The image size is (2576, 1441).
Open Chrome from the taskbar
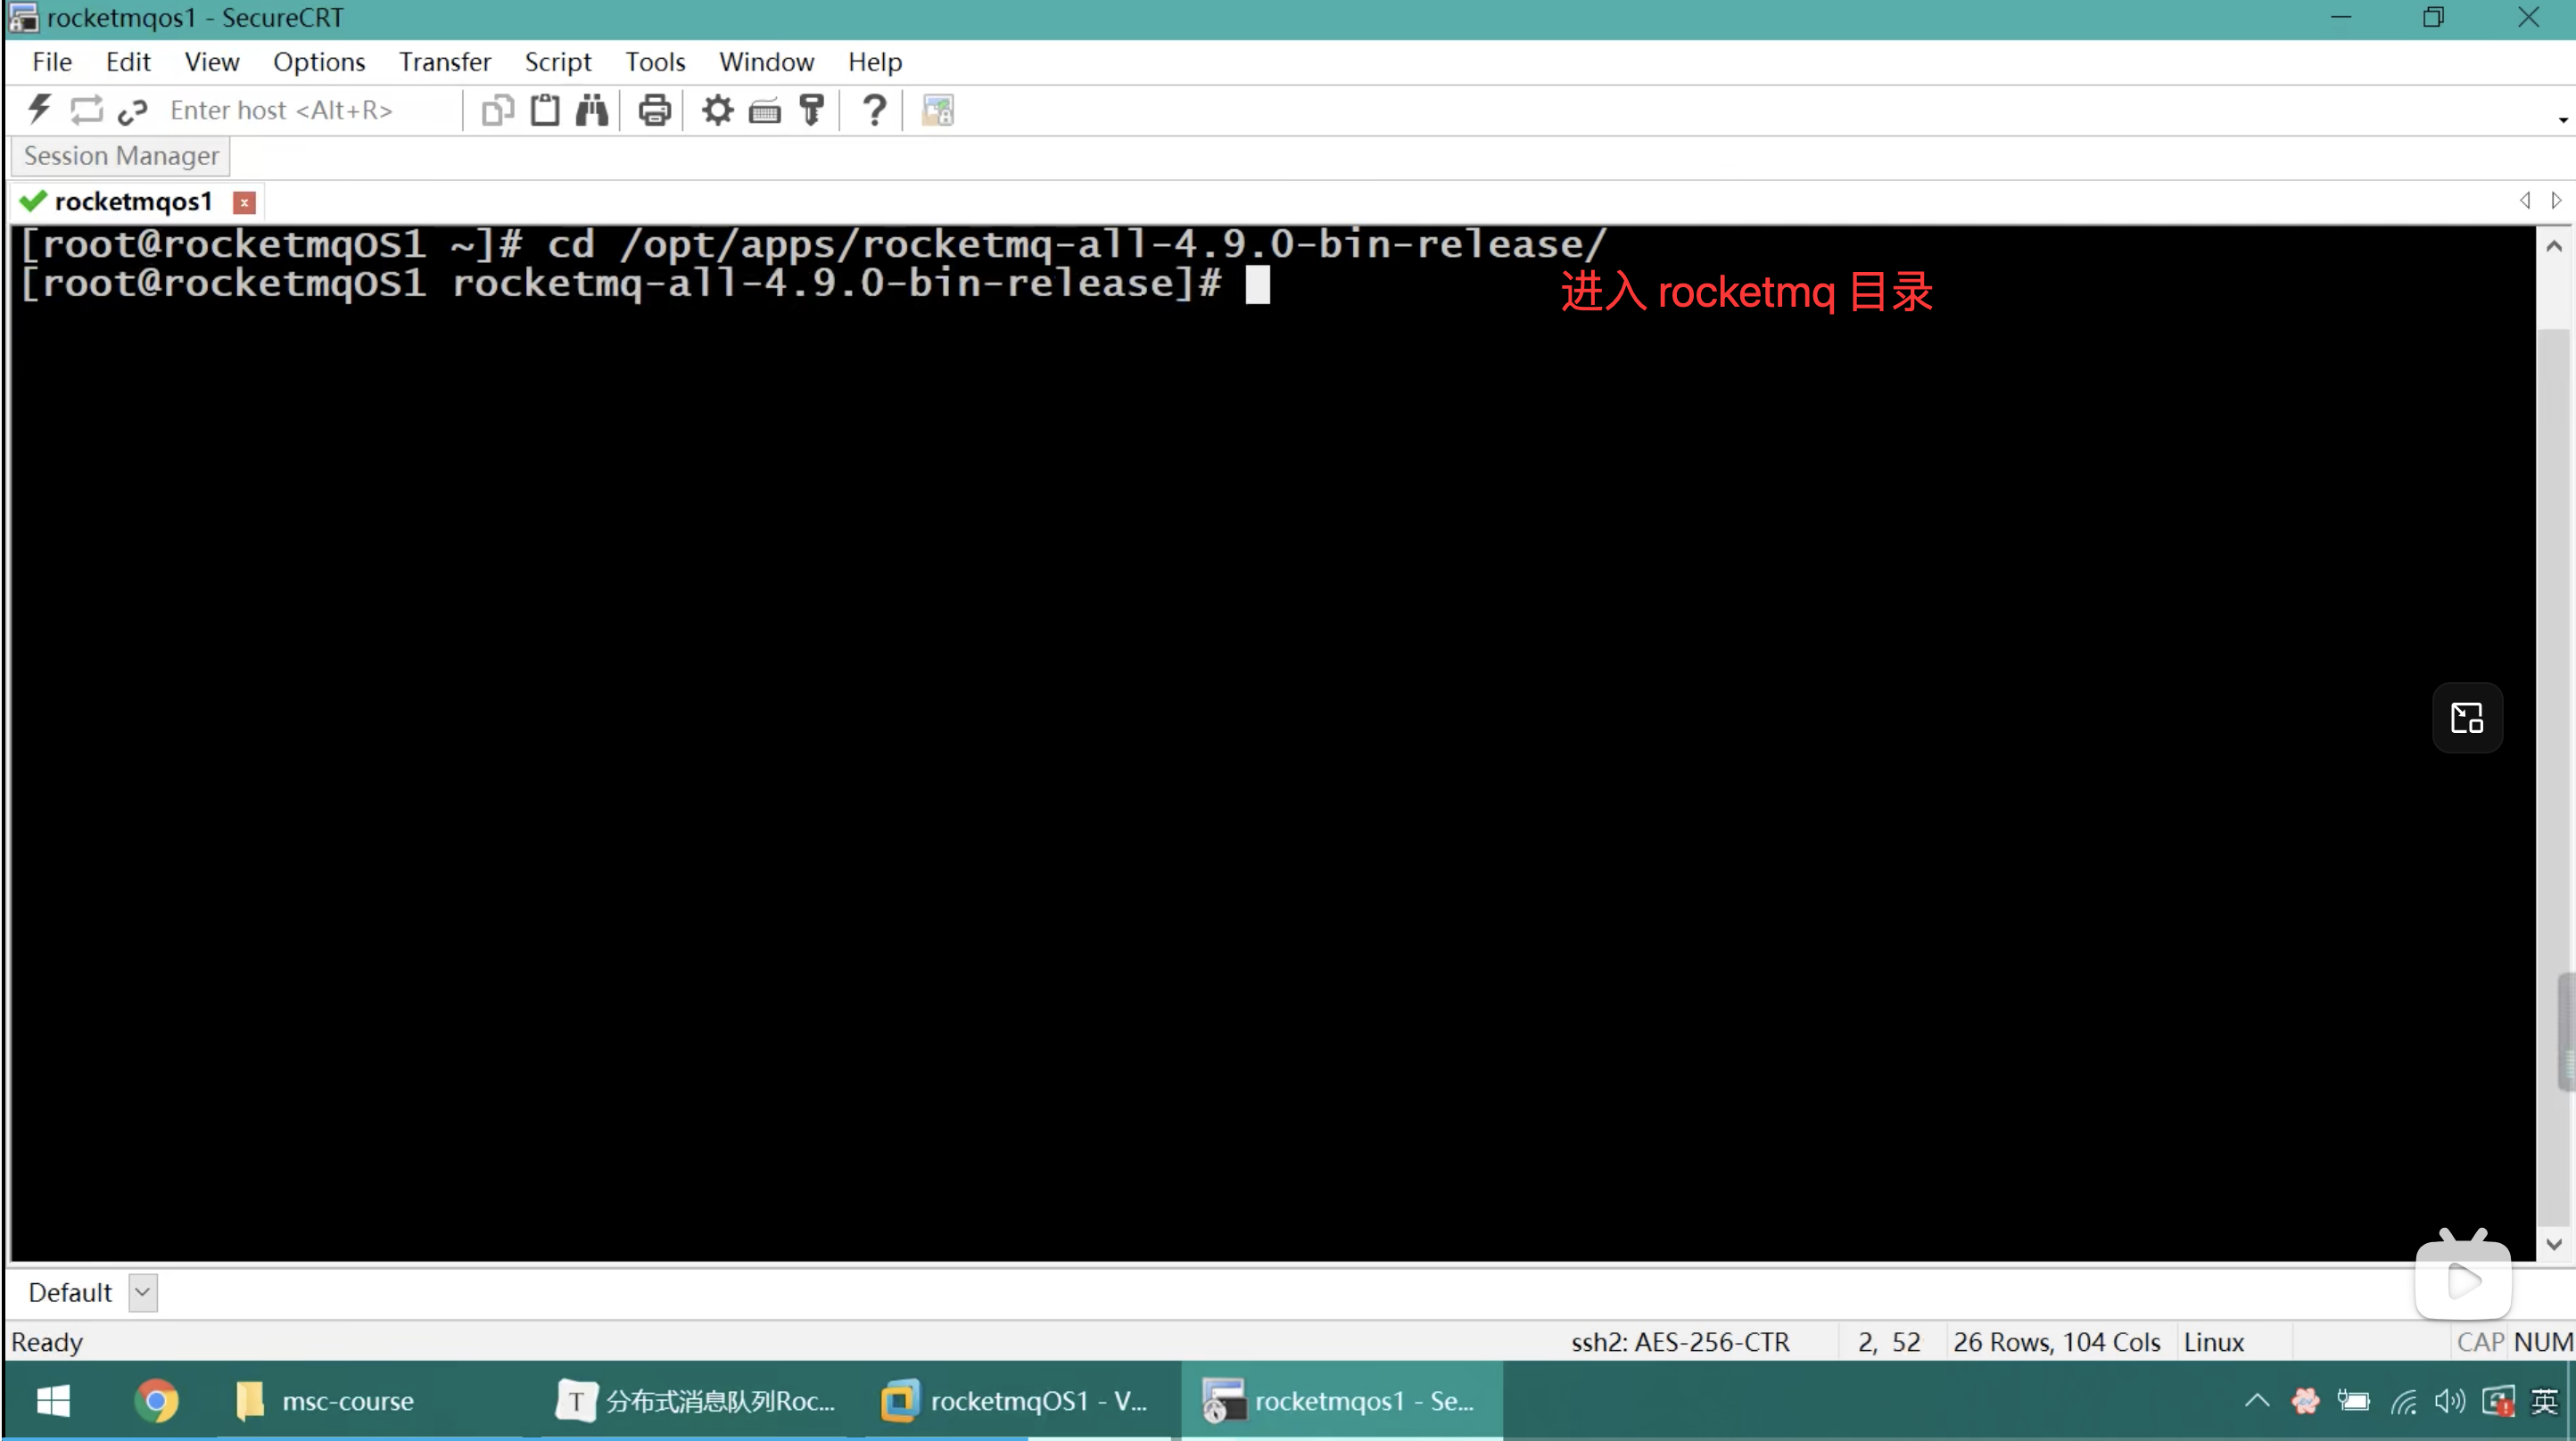point(156,1400)
